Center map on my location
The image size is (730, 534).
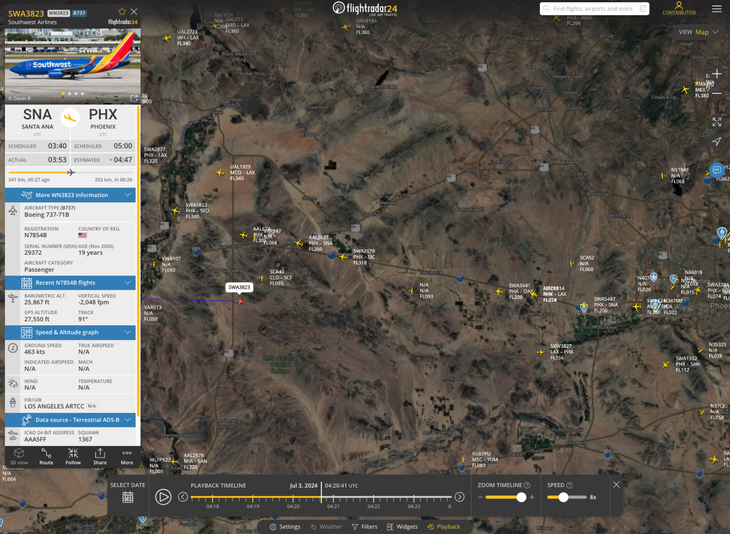pyautogui.click(x=717, y=141)
